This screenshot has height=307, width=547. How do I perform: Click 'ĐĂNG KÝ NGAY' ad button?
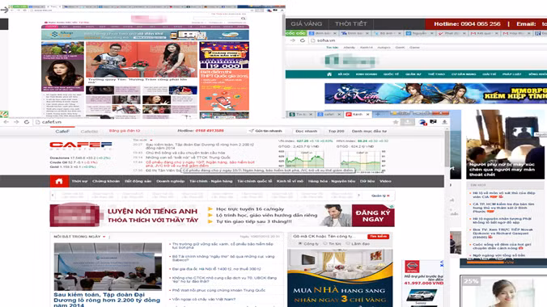(373, 216)
